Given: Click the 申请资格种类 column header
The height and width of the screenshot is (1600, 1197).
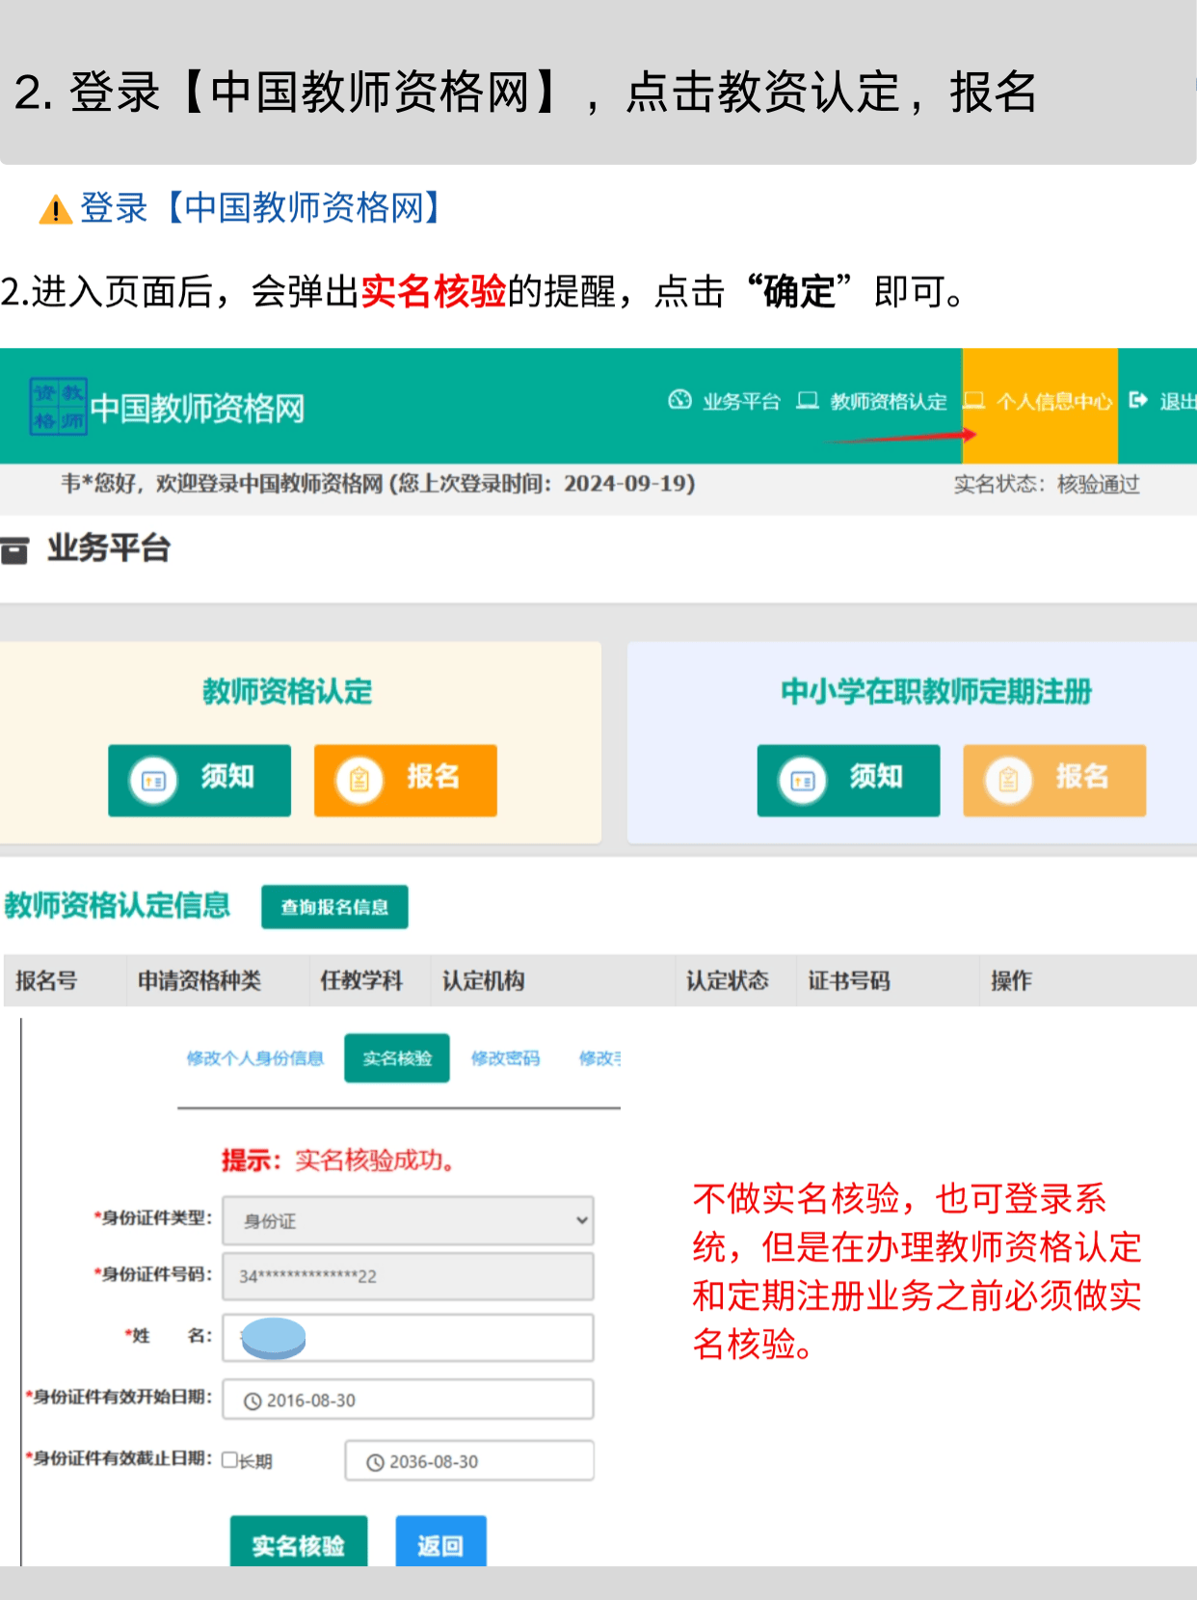Looking at the screenshot, I should click(x=199, y=981).
